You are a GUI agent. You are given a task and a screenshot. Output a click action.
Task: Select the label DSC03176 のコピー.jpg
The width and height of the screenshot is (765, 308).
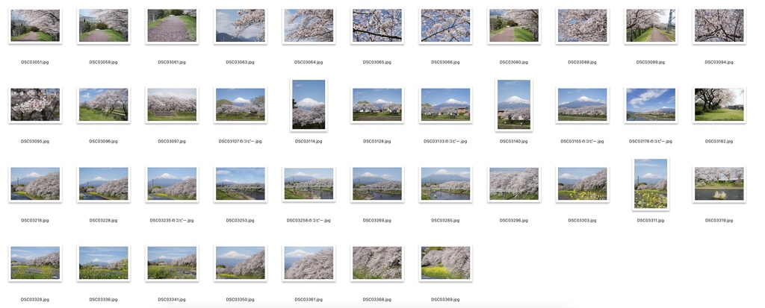click(651, 142)
